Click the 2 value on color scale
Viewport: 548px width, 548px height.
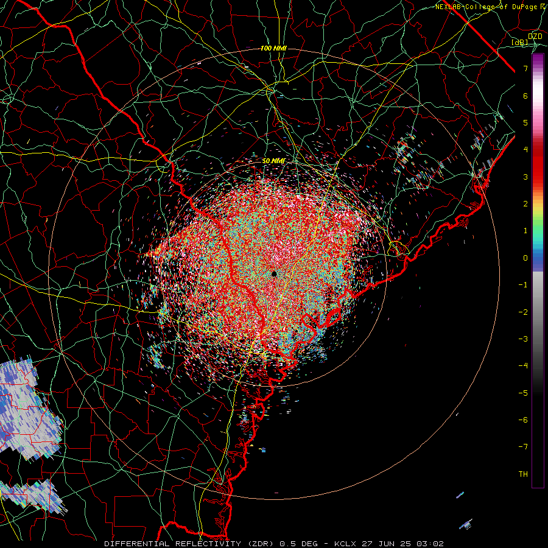(525, 204)
